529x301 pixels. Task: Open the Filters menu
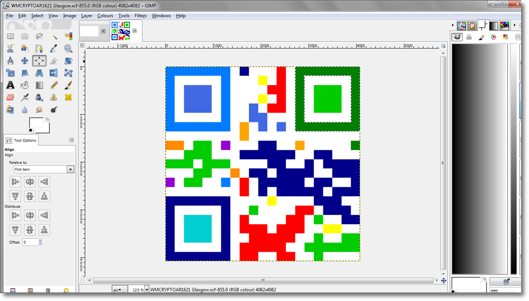[x=141, y=16]
